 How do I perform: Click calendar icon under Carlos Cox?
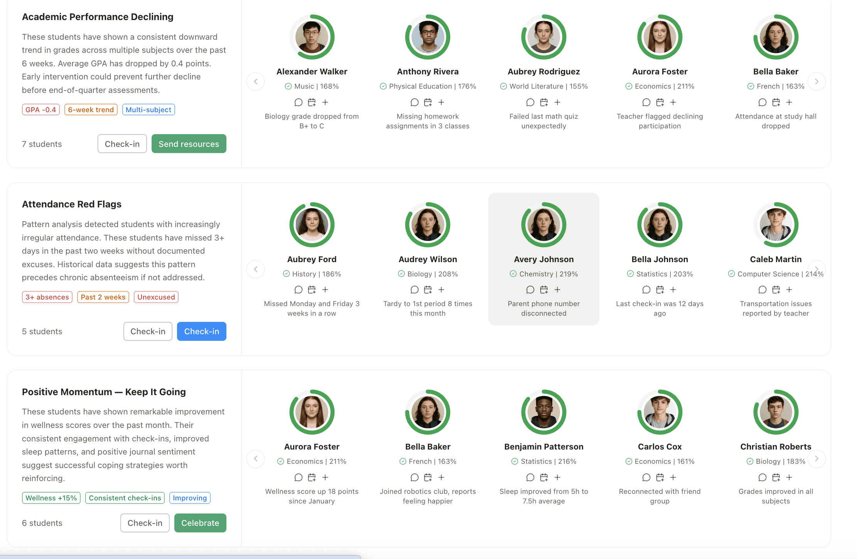(660, 477)
